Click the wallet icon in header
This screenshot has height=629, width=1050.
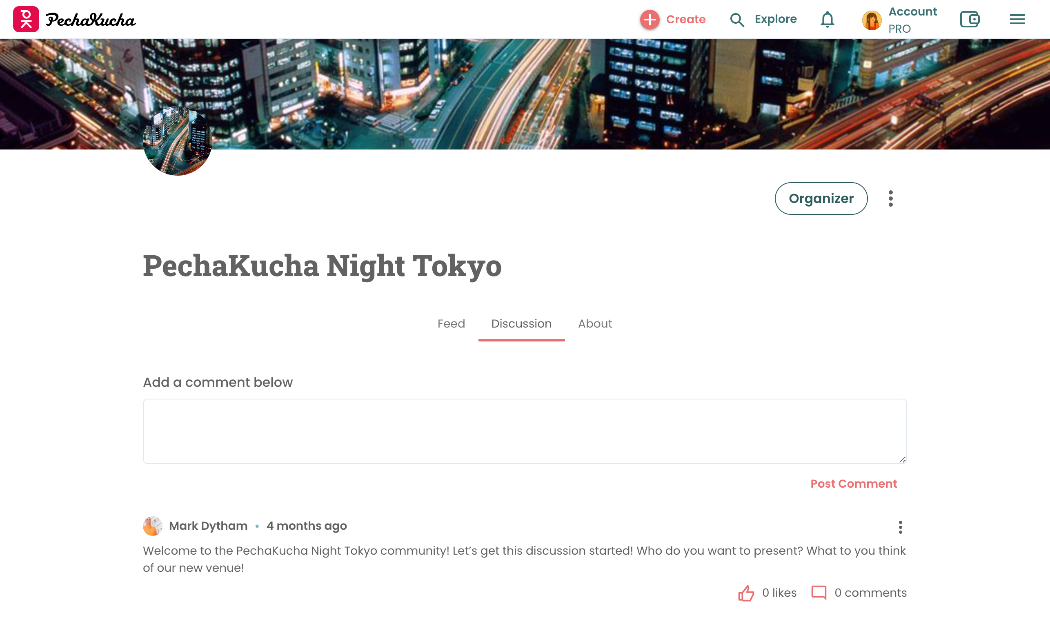pos(969,19)
